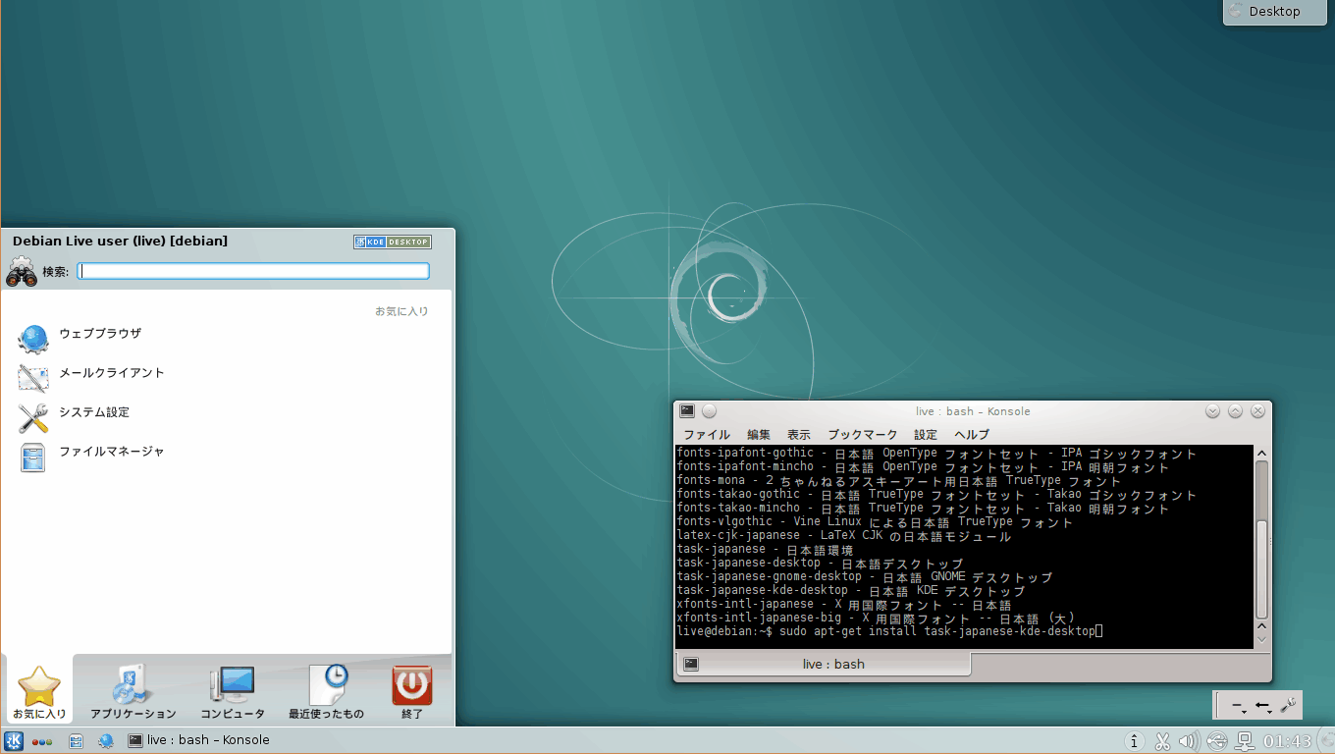Open the ファイル menu in Konsole
The height and width of the screenshot is (754, 1335).
[707, 434]
